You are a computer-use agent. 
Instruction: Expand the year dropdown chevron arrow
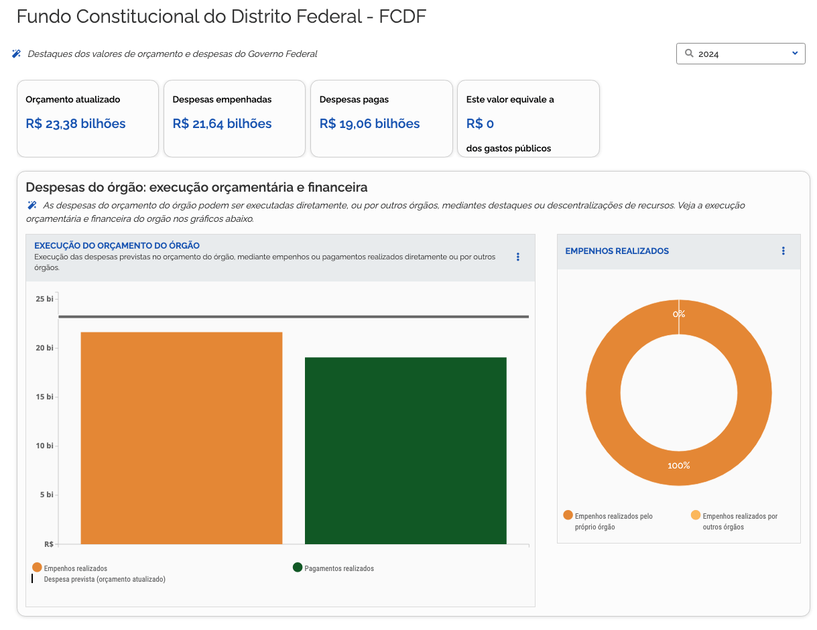[x=795, y=54]
